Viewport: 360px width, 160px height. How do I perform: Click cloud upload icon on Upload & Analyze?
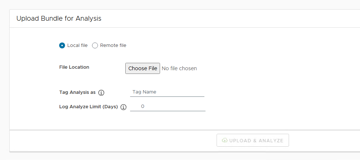click(x=224, y=140)
